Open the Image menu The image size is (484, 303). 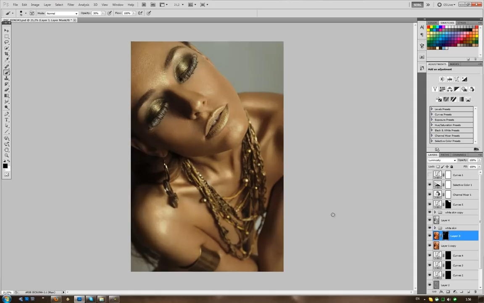(35, 5)
